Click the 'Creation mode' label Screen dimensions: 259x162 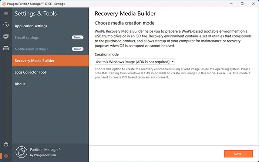pos(107,54)
